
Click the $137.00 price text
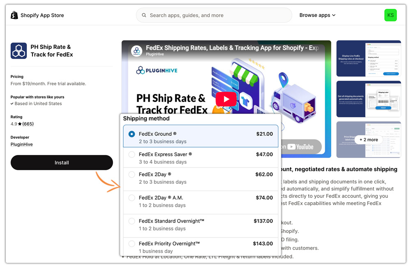263,221
